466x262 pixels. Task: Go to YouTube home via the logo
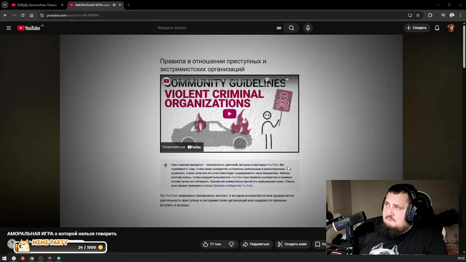coord(29,28)
